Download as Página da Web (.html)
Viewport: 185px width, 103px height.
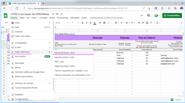click(73, 66)
